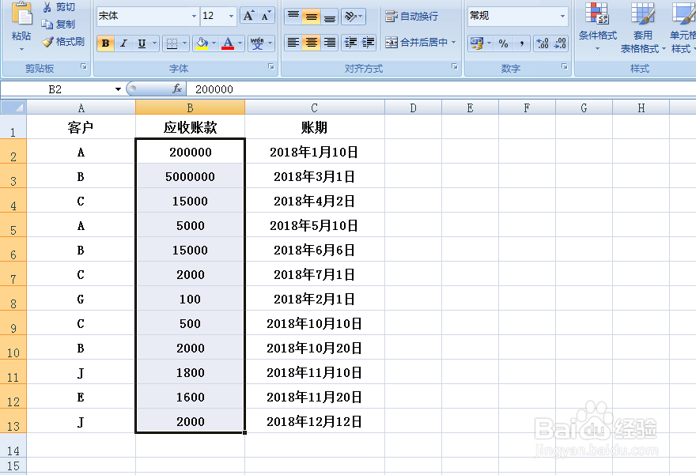The height and width of the screenshot is (475, 696).
Task: Align text right
Action: pos(329,43)
